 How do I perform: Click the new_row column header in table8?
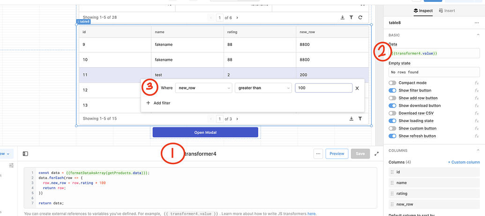click(x=332, y=32)
